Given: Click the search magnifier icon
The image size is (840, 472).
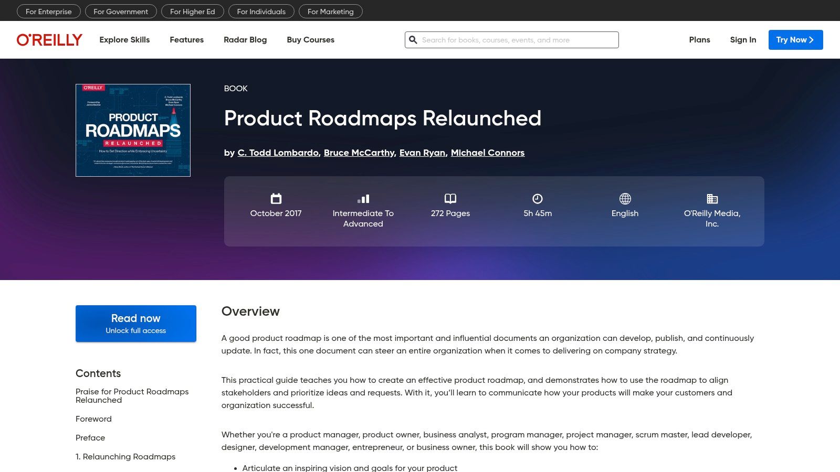Looking at the screenshot, I should tap(413, 40).
